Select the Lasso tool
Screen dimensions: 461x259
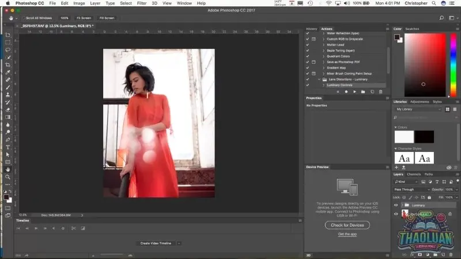point(8,50)
